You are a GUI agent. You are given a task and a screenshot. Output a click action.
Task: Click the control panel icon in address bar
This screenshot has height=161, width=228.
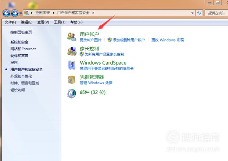pos(26,13)
